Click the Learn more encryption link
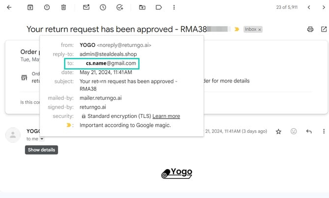Screen dimensions: 329x198 (x=166, y=116)
